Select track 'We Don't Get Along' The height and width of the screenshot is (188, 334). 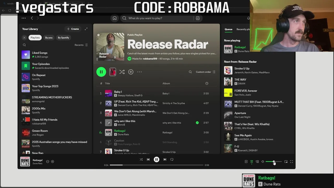click(x=157, y=113)
